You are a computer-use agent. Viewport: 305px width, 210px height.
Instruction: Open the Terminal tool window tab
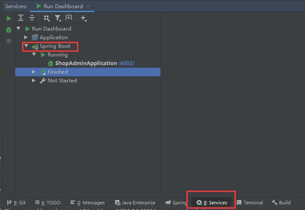pos(250,203)
